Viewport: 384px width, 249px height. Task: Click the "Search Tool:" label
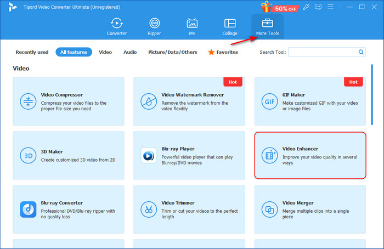point(273,52)
